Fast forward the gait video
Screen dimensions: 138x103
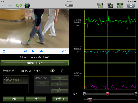coord(41,51)
